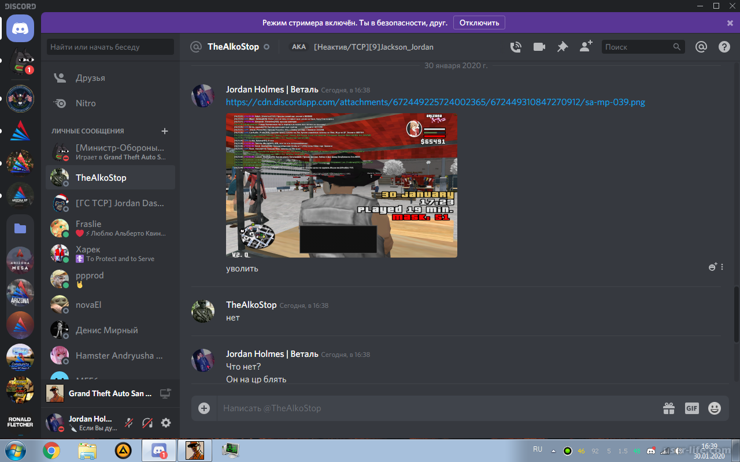This screenshot has height=462, width=740.
Task: Click the 'Отключить' streamer mode button
Action: click(x=479, y=23)
